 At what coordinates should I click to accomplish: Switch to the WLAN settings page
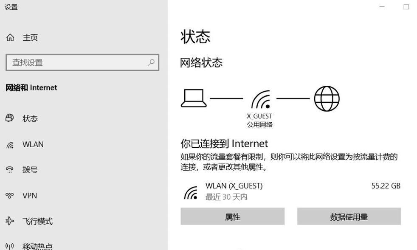[33, 144]
